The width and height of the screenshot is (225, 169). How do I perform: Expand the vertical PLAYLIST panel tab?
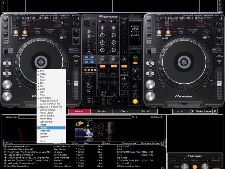165,144
